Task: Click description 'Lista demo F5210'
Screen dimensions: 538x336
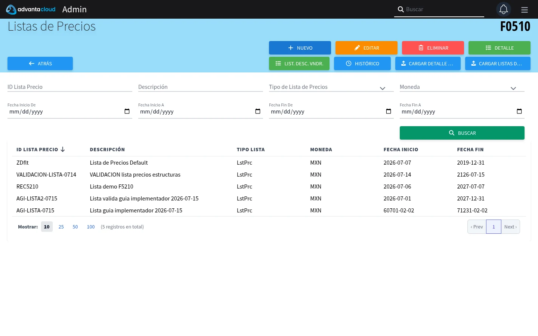Action: (111, 186)
